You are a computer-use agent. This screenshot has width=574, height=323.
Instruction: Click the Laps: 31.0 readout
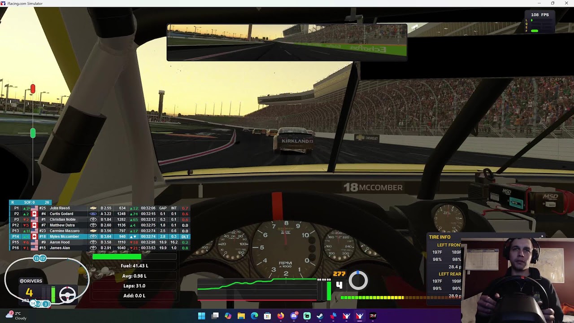(134, 286)
